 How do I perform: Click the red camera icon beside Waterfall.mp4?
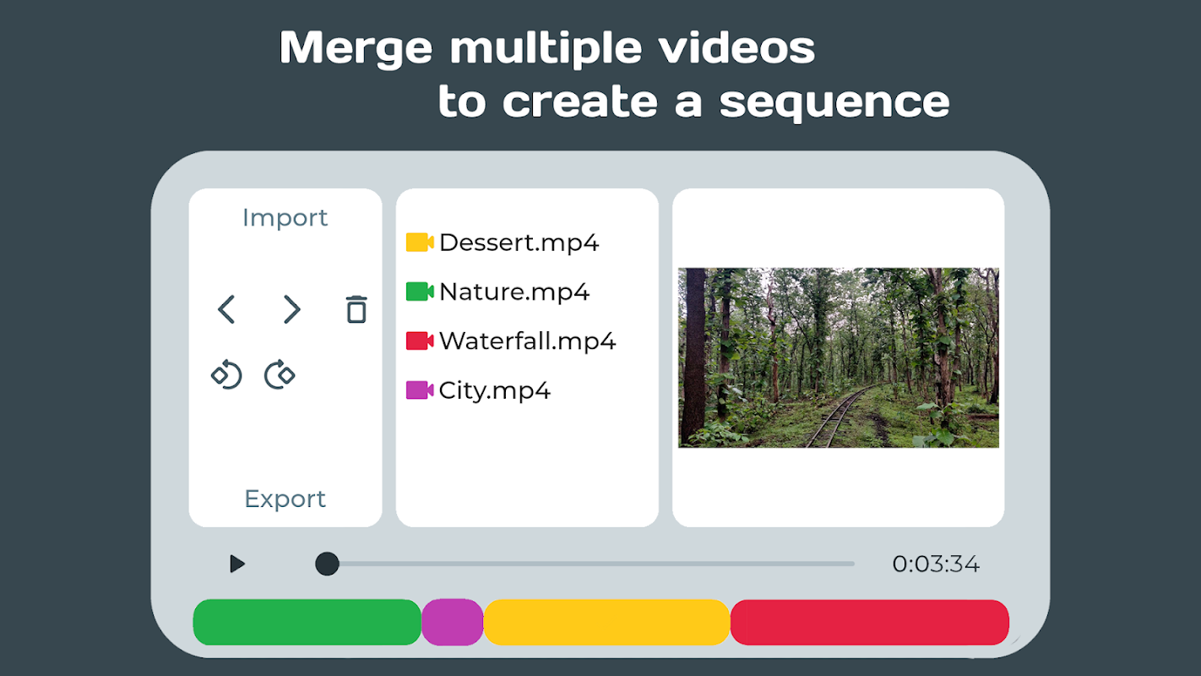[x=420, y=341]
